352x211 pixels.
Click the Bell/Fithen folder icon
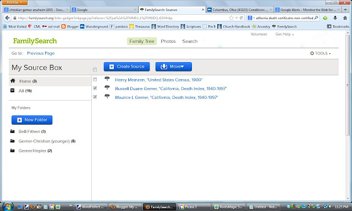point(12,131)
